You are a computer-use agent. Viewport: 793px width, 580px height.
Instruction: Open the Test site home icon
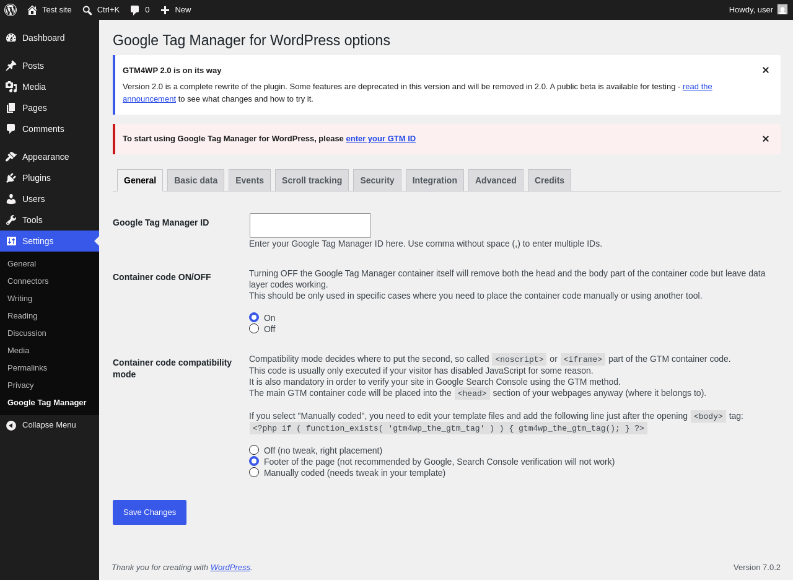32,10
